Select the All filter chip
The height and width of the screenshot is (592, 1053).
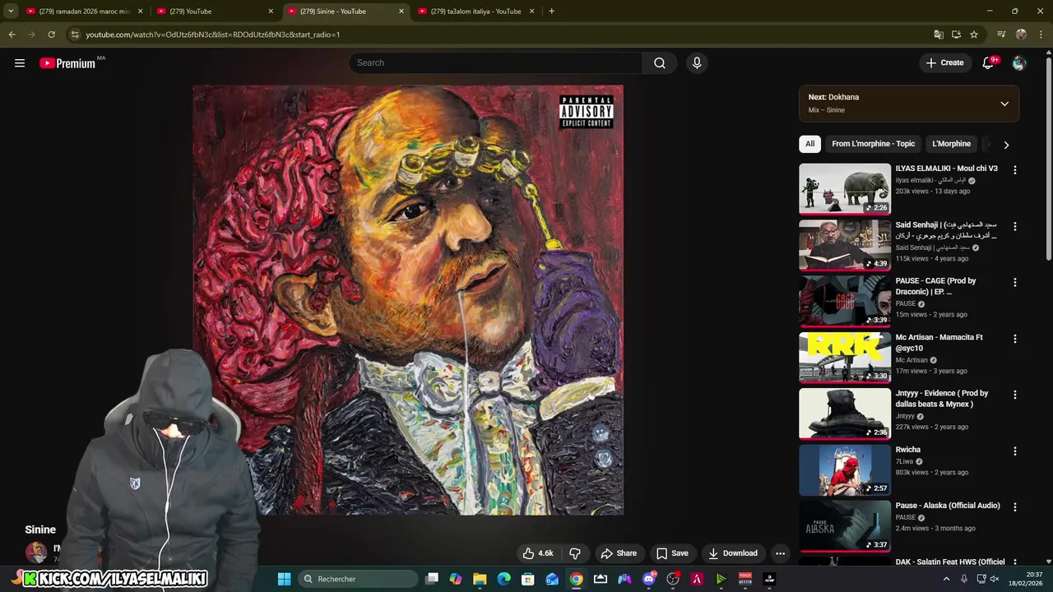point(809,144)
